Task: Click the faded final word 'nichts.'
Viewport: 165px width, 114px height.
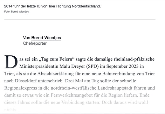Action: 10,110
